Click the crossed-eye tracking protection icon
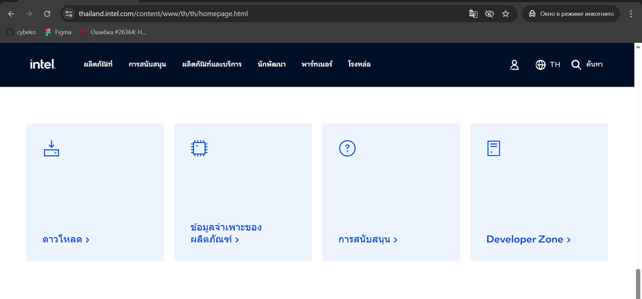The height and width of the screenshot is (299, 642). click(490, 14)
